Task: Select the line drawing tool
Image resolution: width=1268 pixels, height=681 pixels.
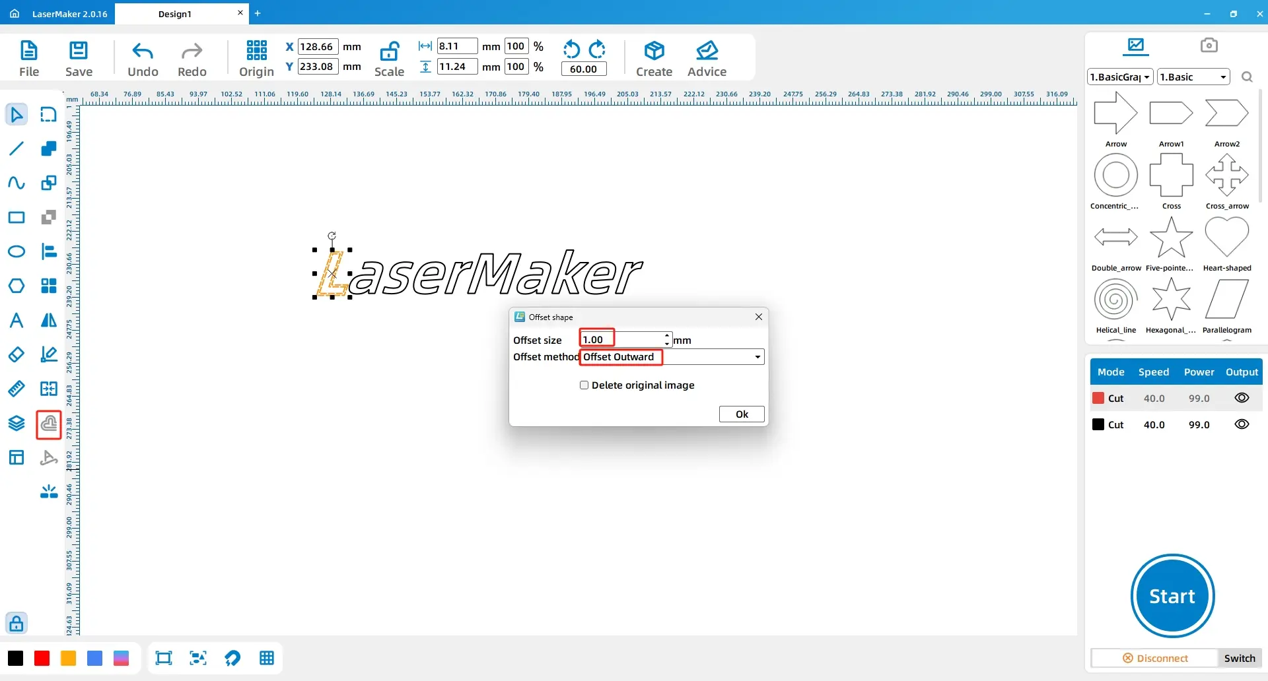Action: [x=17, y=148]
